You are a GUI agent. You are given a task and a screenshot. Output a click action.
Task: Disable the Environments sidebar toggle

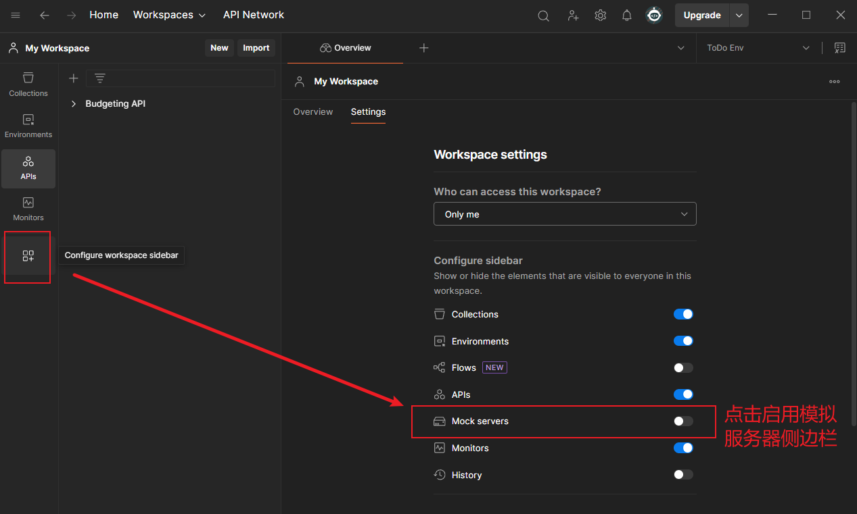pyautogui.click(x=683, y=341)
